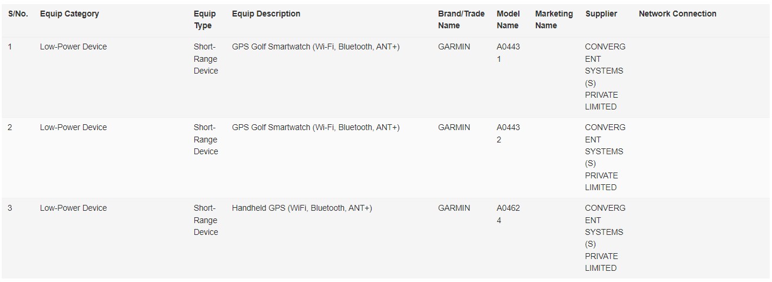
Task: Select model name A04432 cell
Action: point(508,133)
